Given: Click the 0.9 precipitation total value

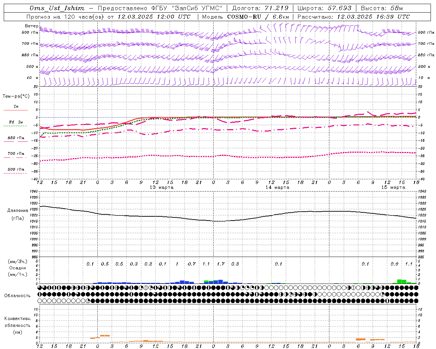Looking at the screenshot, I should [x=394, y=264].
